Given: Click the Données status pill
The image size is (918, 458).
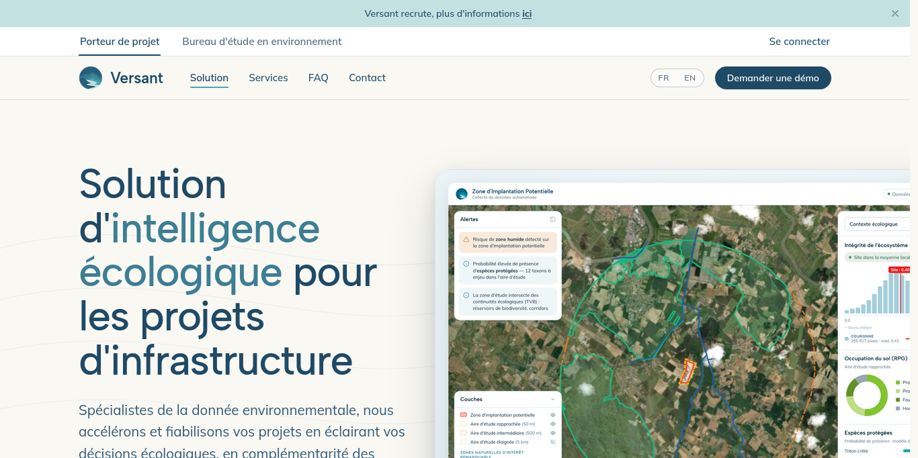Looking at the screenshot, I should coord(897,194).
